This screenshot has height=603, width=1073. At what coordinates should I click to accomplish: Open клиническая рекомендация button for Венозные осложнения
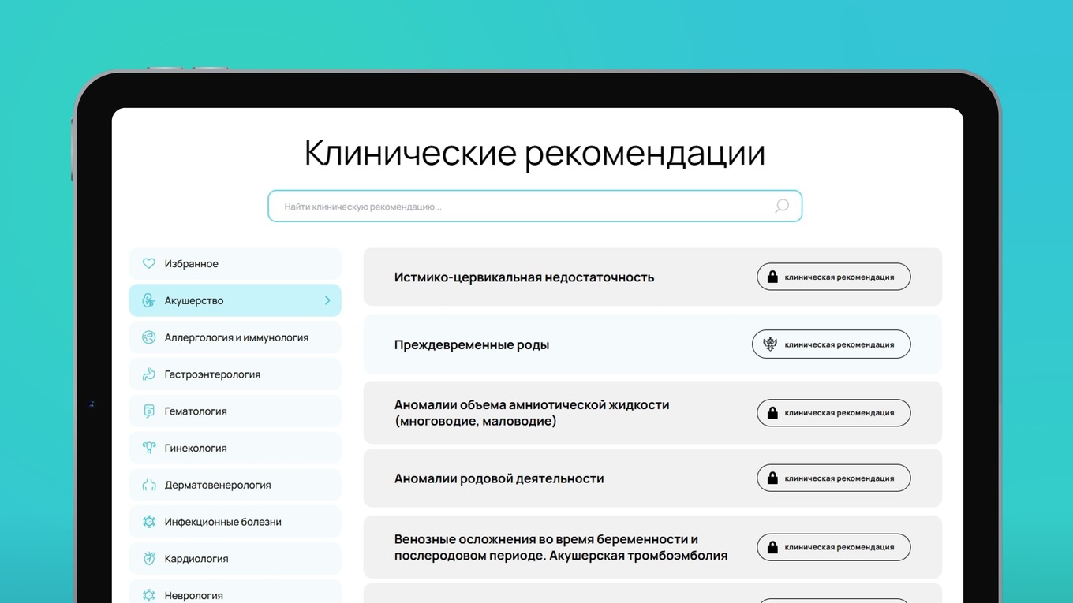pos(833,547)
